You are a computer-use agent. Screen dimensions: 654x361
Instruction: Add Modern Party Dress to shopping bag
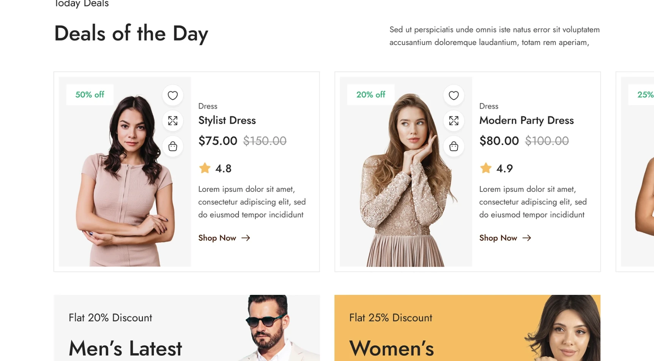454,146
